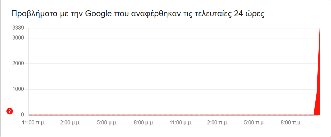Click the top tip of the red spike
This screenshot has height=137, width=331.
(320, 29)
